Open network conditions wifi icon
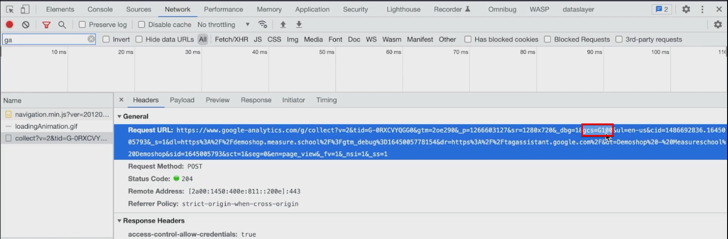728x239 pixels. pos(263,25)
